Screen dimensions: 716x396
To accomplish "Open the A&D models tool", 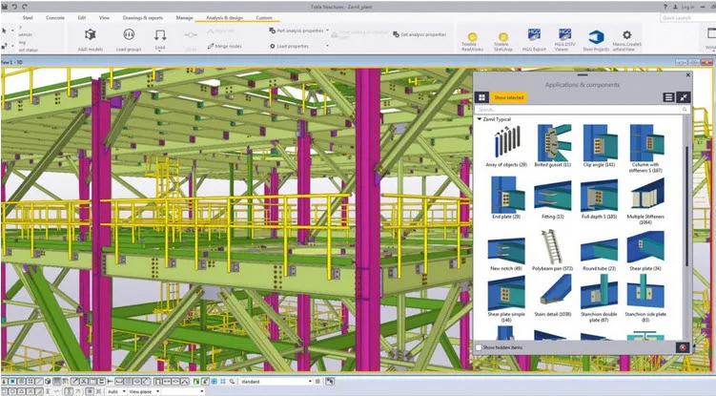I will [90, 39].
